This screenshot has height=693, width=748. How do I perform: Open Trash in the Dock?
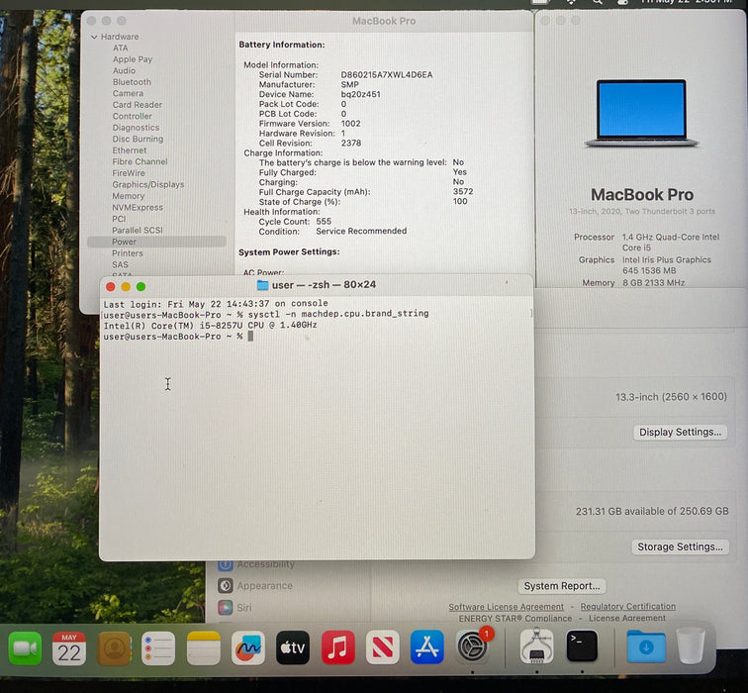pyautogui.click(x=691, y=645)
